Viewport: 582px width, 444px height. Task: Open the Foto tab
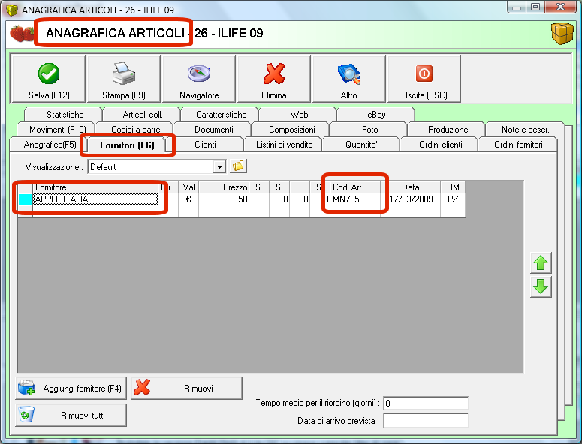pyautogui.click(x=369, y=130)
